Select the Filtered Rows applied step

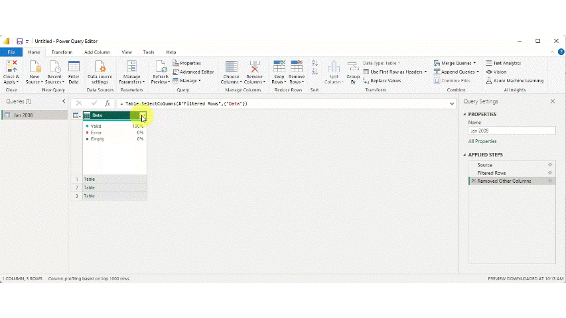click(492, 173)
